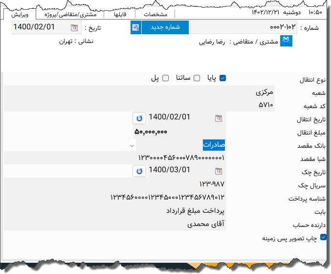Enable the ساتنا transfer type checkbox

click(197, 78)
